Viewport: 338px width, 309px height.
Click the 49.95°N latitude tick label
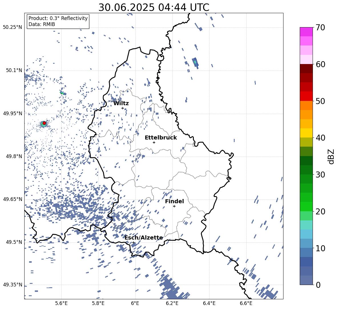click(13, 113)
